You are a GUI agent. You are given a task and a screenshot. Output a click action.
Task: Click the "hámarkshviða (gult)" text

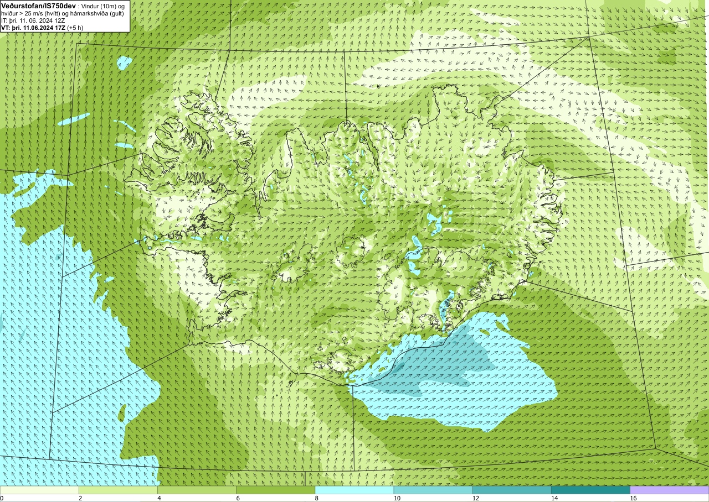coord(97,14)
